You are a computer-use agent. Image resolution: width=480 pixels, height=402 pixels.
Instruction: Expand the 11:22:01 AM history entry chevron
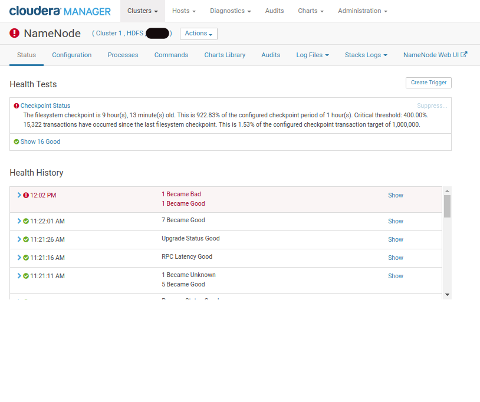(x=19, y=221)
